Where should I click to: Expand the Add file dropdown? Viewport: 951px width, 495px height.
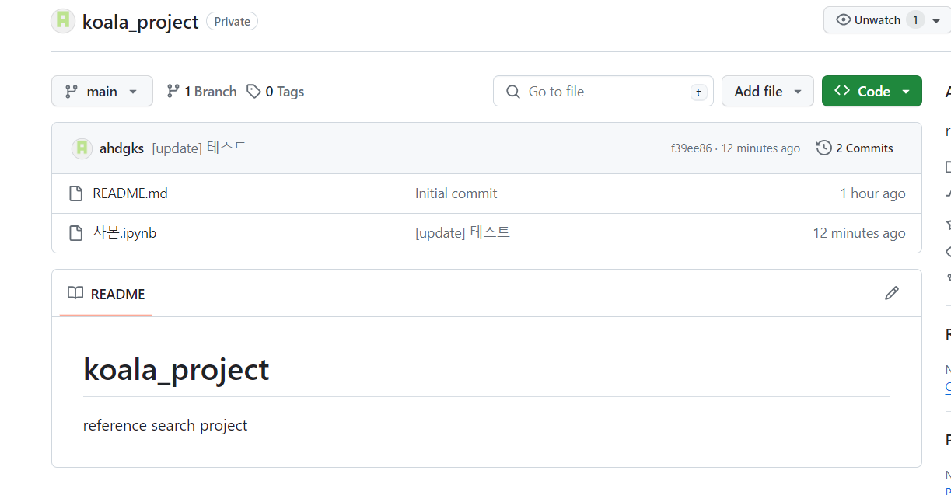pos(767,92)
